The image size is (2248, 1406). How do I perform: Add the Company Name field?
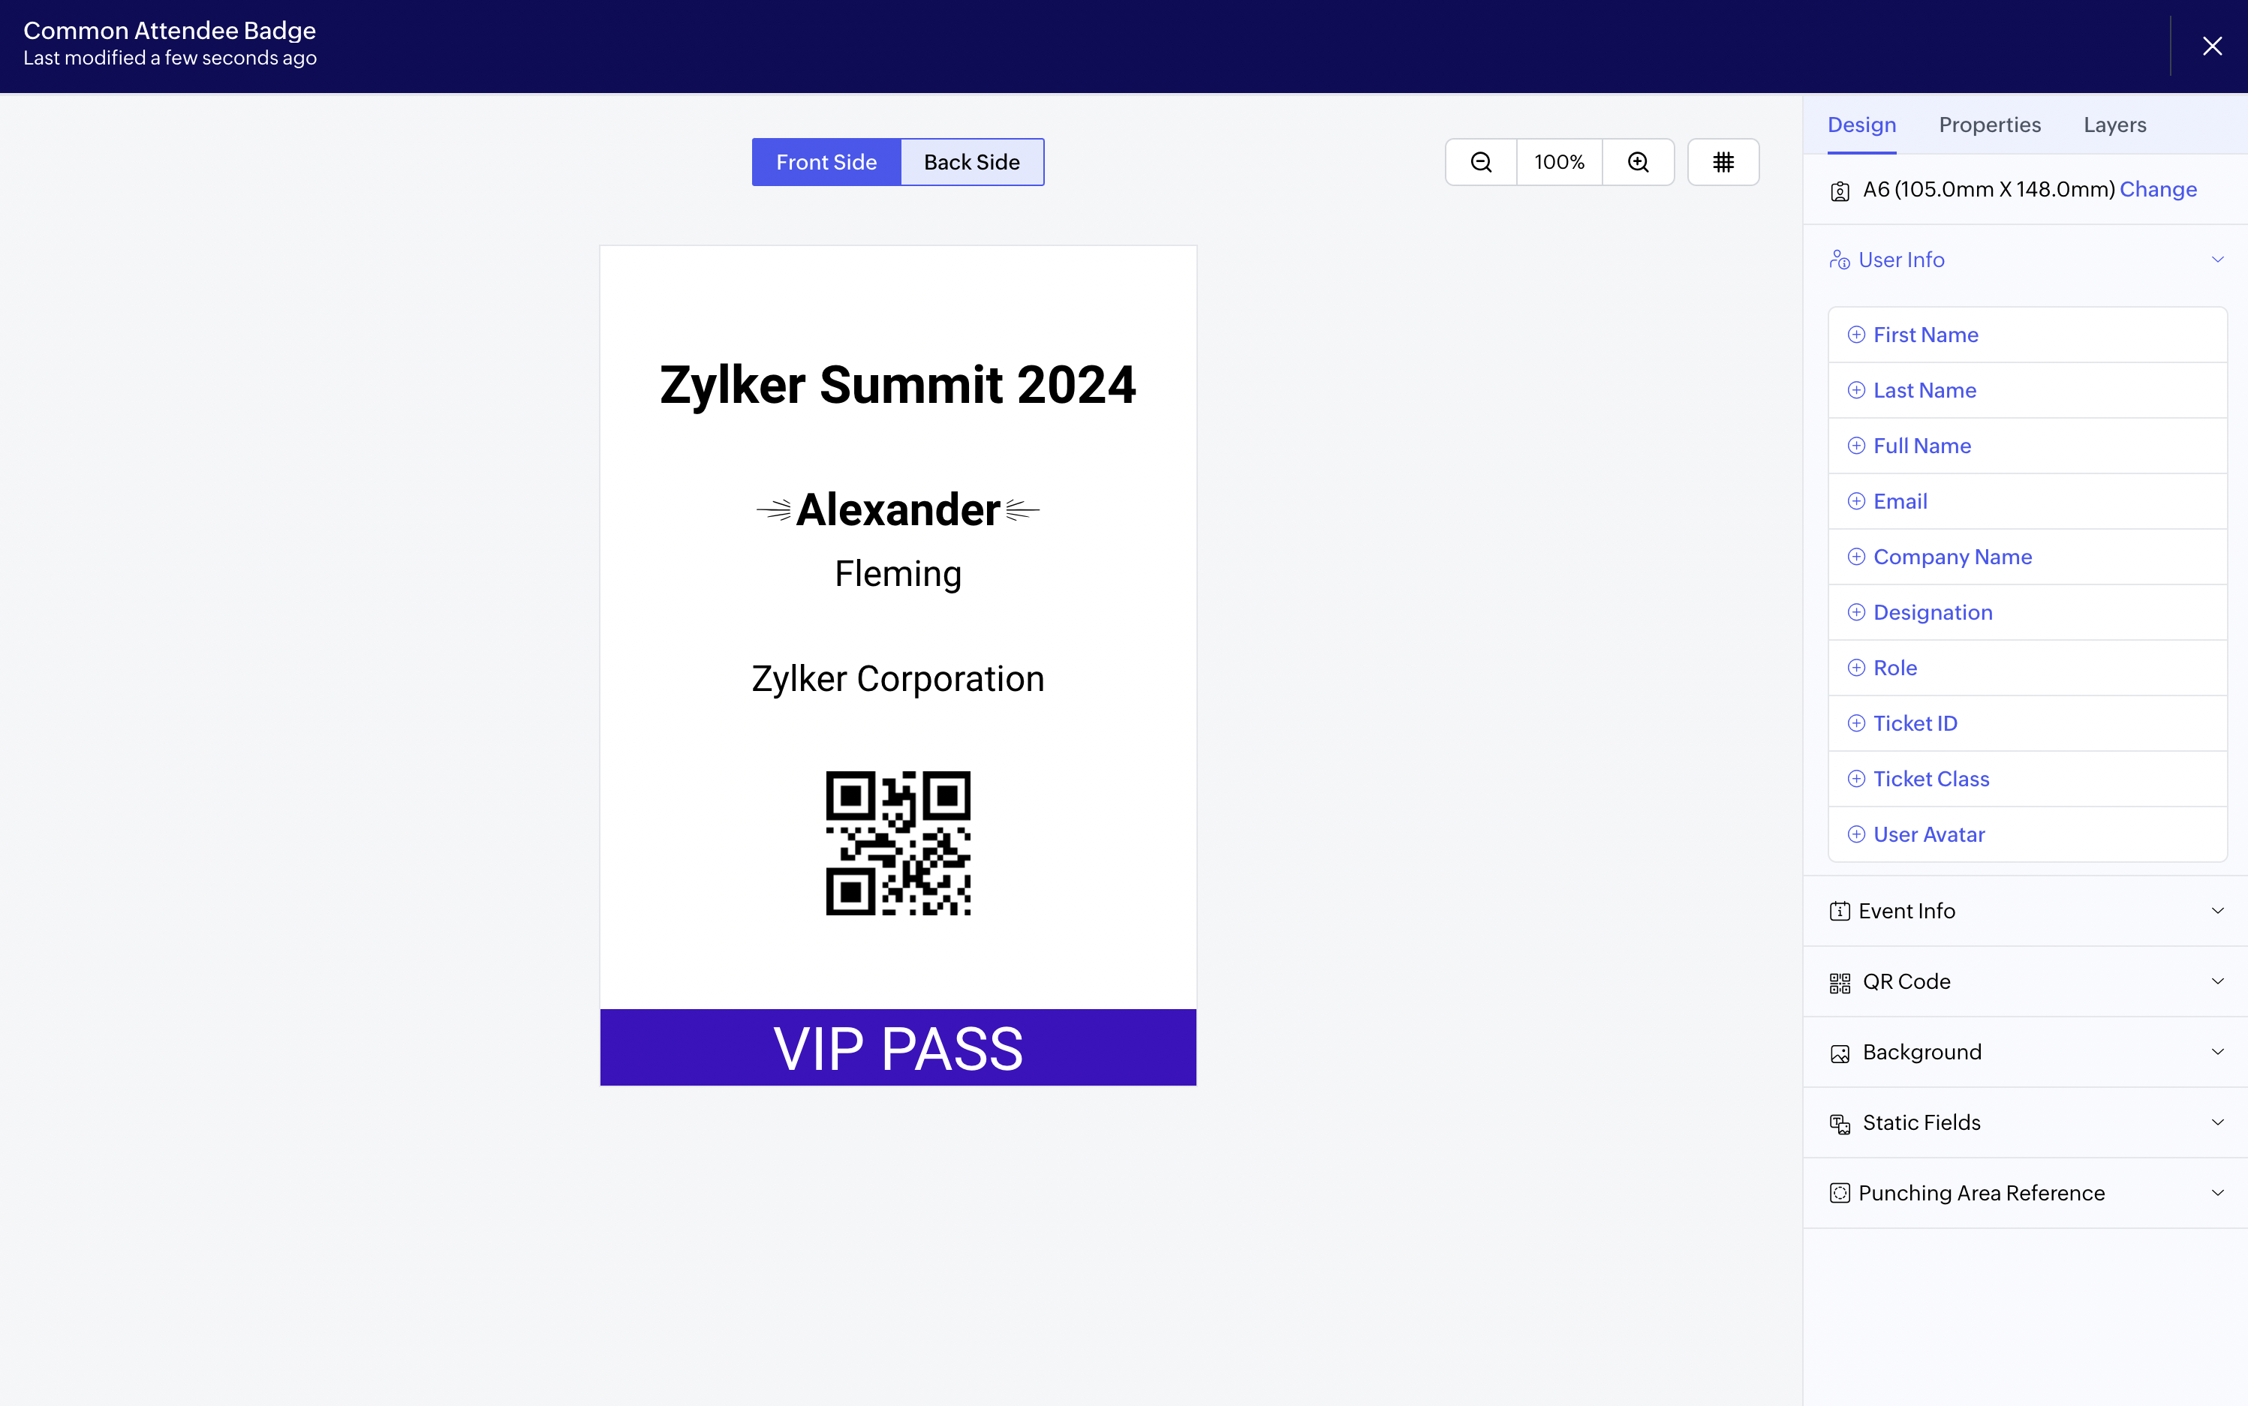[x=2027, y=557]
